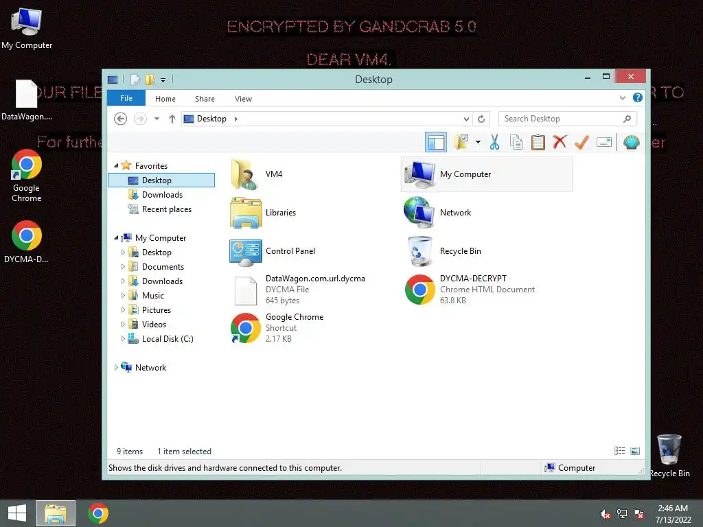Click Action Center flag tray icon
Image resolution: width=703 pixels, height=527 pixels.
click(638, 514)
